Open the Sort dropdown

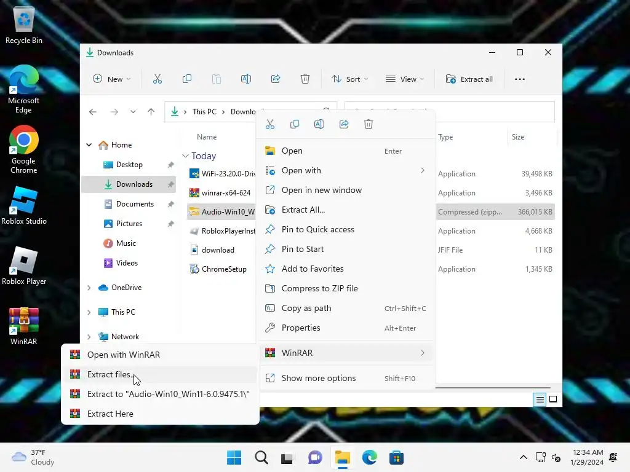click(x=349, y=79)
